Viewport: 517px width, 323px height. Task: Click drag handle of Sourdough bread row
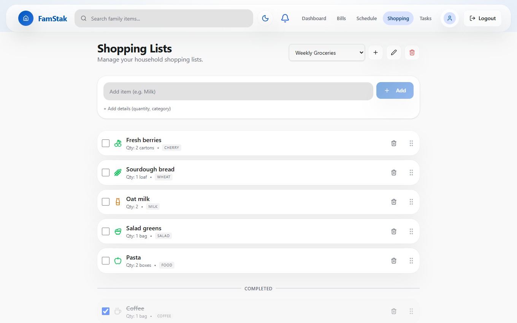[x=411, y=173]
